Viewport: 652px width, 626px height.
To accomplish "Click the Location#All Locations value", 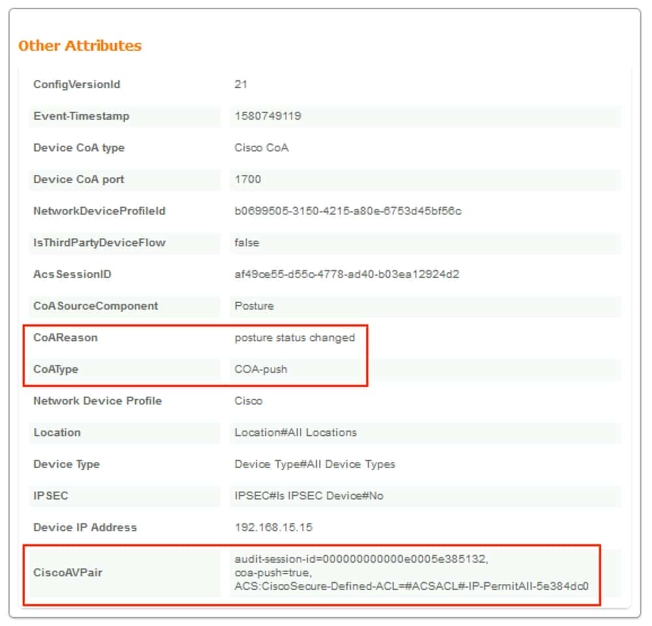I will point(296,432).
